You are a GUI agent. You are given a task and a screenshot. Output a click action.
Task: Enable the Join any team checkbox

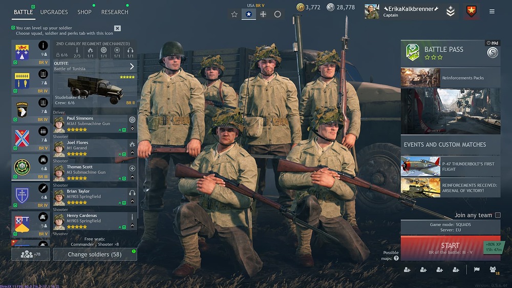[498, 215]
